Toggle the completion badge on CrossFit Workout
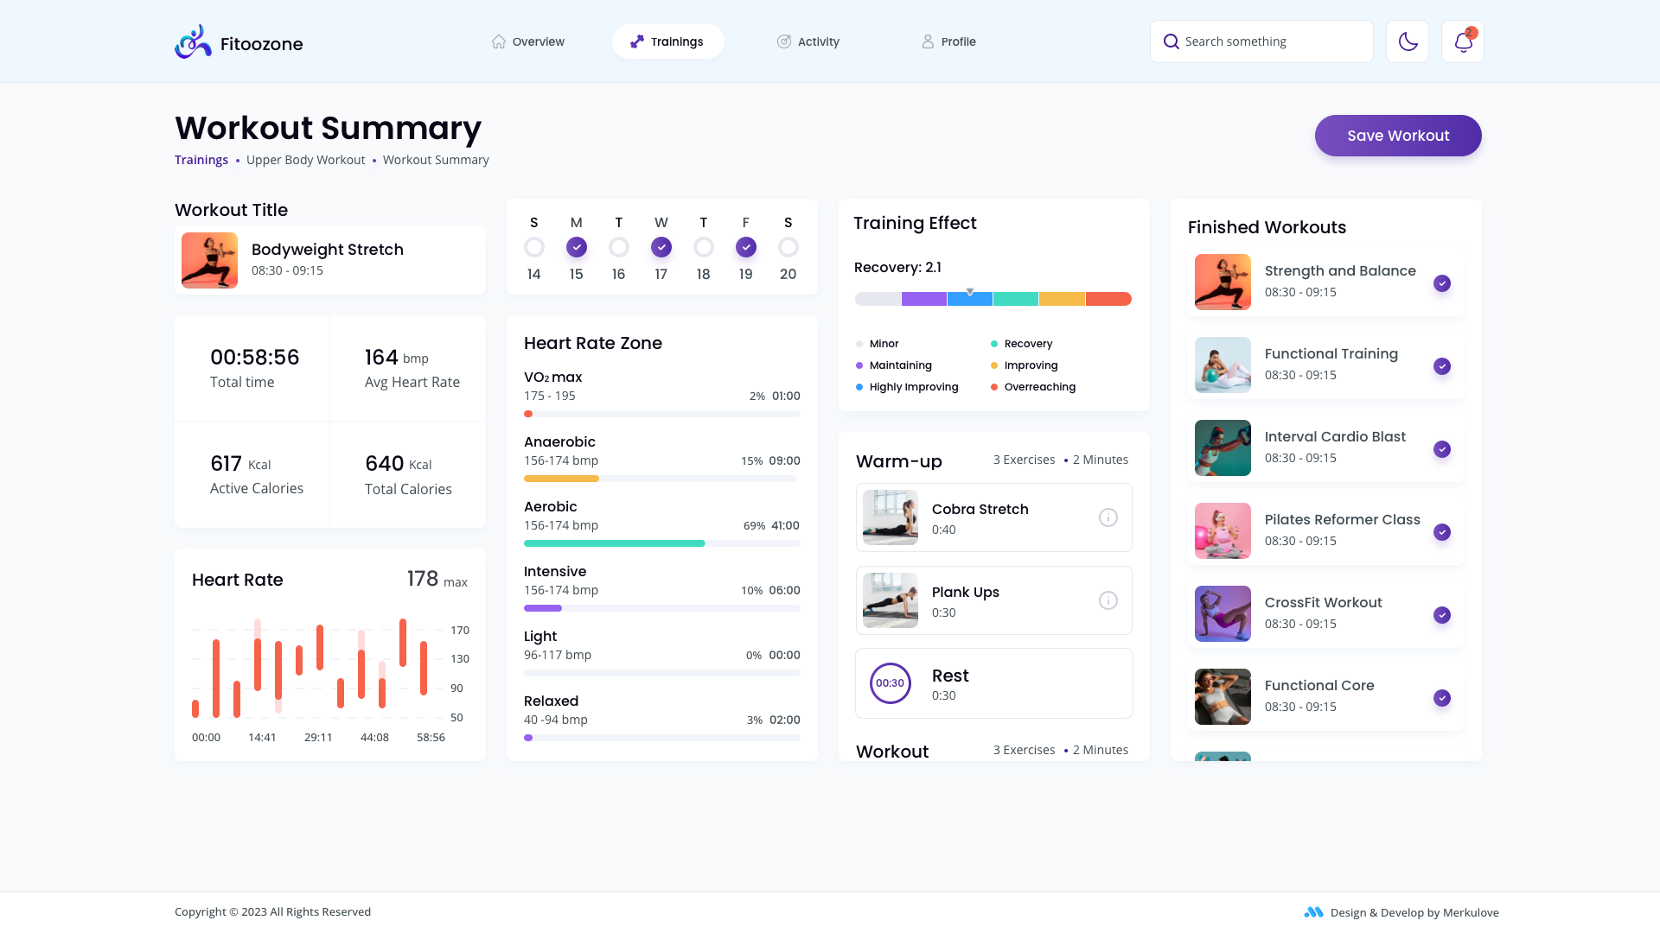The width and height of the screenshot is (1660, 933). click(1442, 615)
